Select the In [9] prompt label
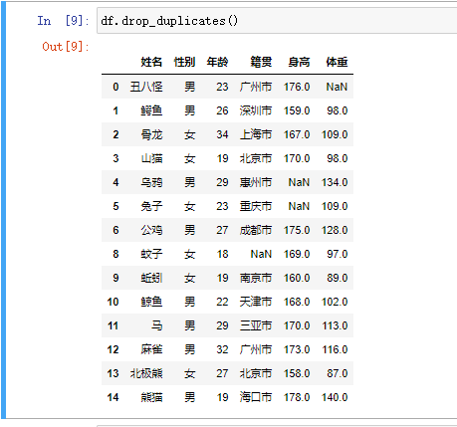 point(63,21)
